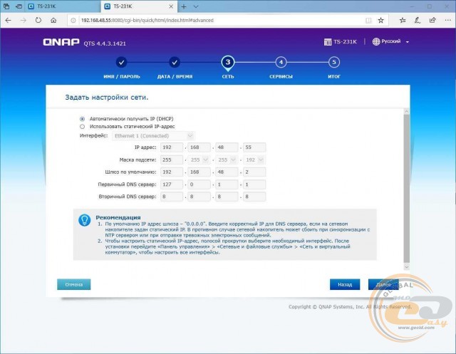Add page to favorites with star icon
This screenshot has width=456, height=354.
pos(380,21)
